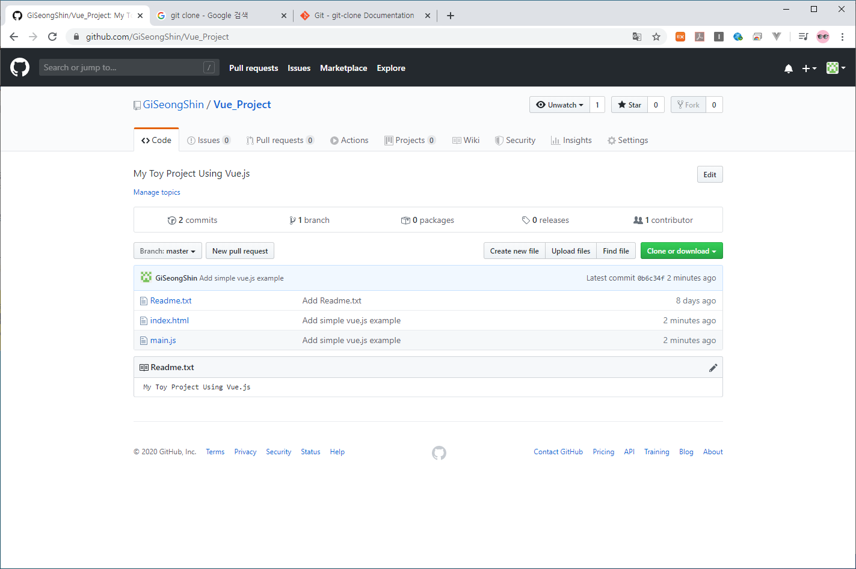Click New pull request button

click(240, 251)
